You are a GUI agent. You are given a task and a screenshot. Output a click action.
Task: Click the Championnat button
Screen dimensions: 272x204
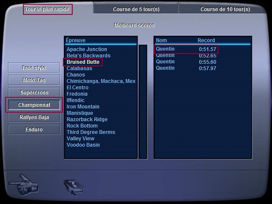(x=34, y=105)
